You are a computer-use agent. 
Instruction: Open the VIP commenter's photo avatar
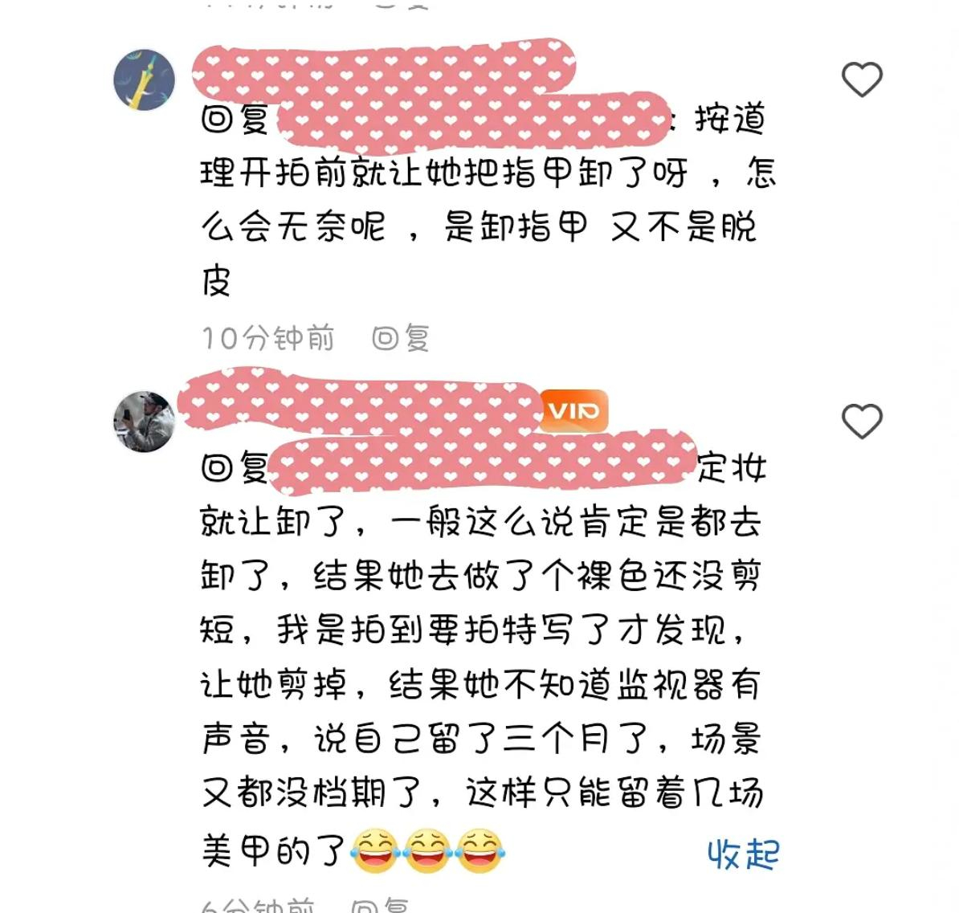tap(145, 422)
